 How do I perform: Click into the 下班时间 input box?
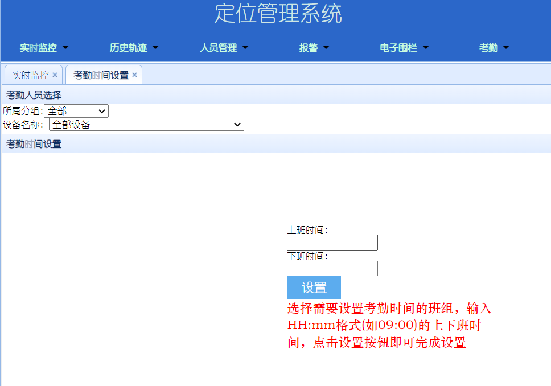(x=332, y=268)
